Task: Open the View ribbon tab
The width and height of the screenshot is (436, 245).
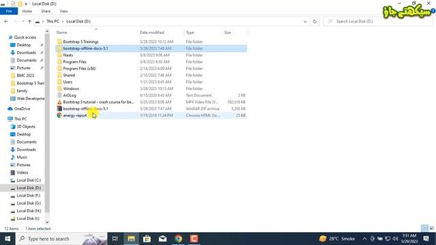Action: pos(63,11)
